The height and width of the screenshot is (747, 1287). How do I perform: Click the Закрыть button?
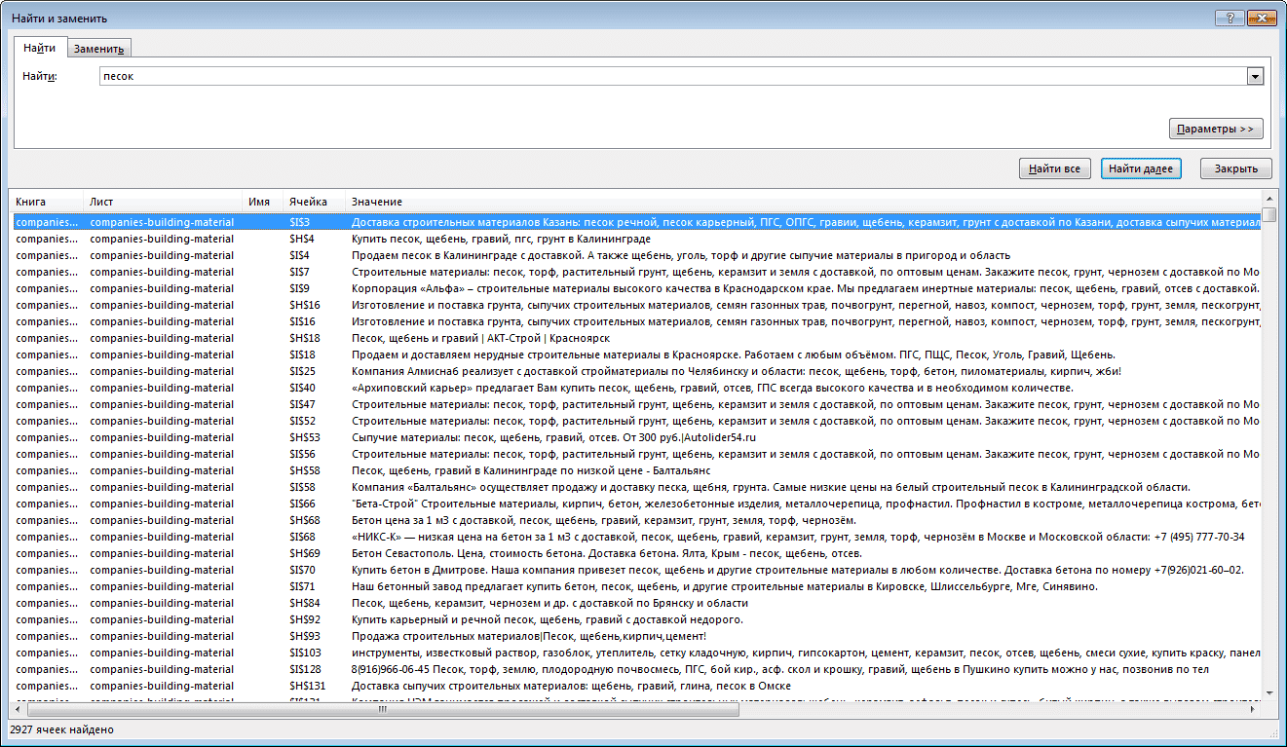(x=1235, y=168)
